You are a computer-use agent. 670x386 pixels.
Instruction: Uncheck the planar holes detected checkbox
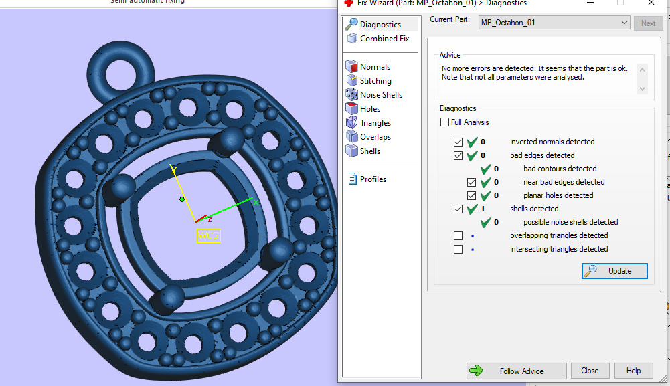471,195
